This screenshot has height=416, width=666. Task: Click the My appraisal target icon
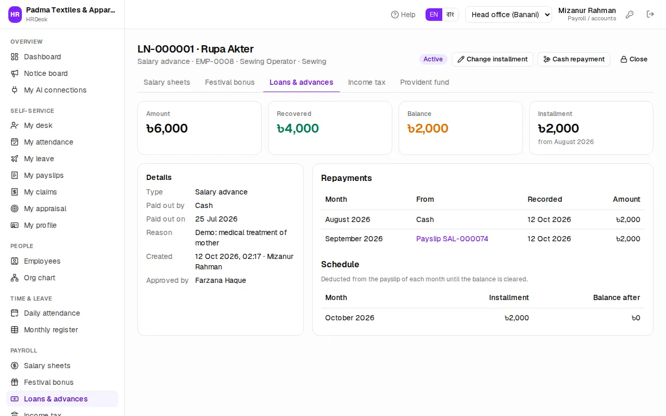(15, 209)
